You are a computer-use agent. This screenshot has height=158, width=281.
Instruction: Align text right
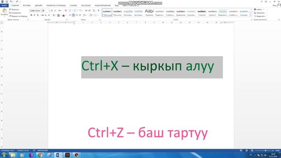click(x=77, y=15)
